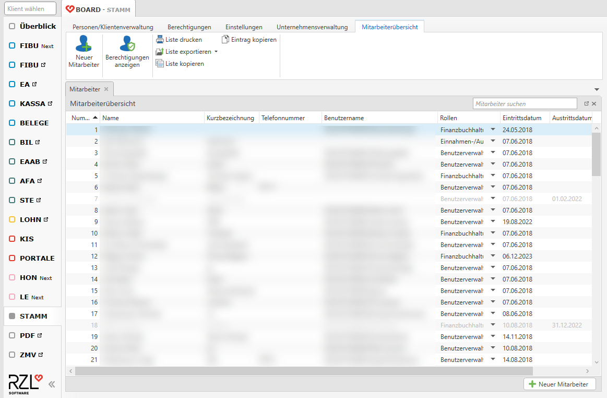Click the RZL Software logo
This screenshot has width=607, height=398.
click(x=25, y=384)
